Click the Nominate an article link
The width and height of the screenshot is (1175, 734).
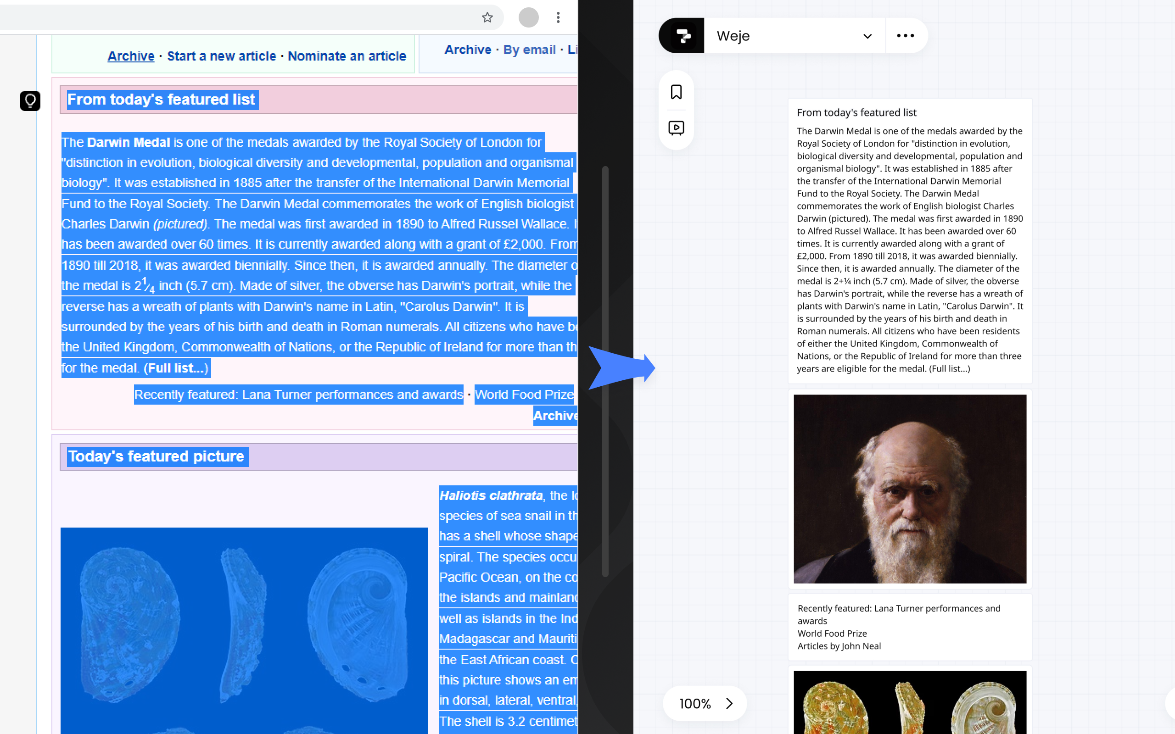tap(347, 56)
